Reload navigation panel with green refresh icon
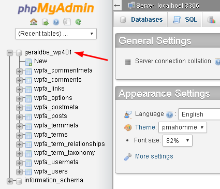220x189 pixels. click(x=78, y=22)
